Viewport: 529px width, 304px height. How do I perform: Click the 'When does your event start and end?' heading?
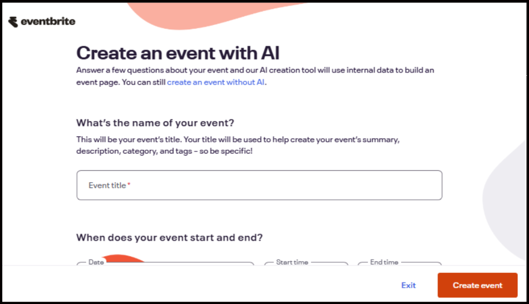[169, 237]
